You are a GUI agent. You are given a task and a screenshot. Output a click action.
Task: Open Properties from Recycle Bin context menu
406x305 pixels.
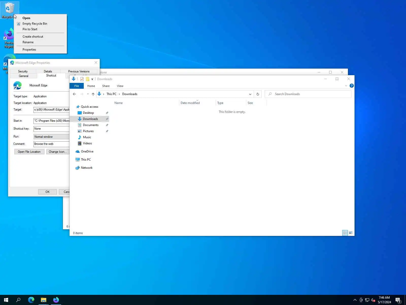(x=40, y=50)
